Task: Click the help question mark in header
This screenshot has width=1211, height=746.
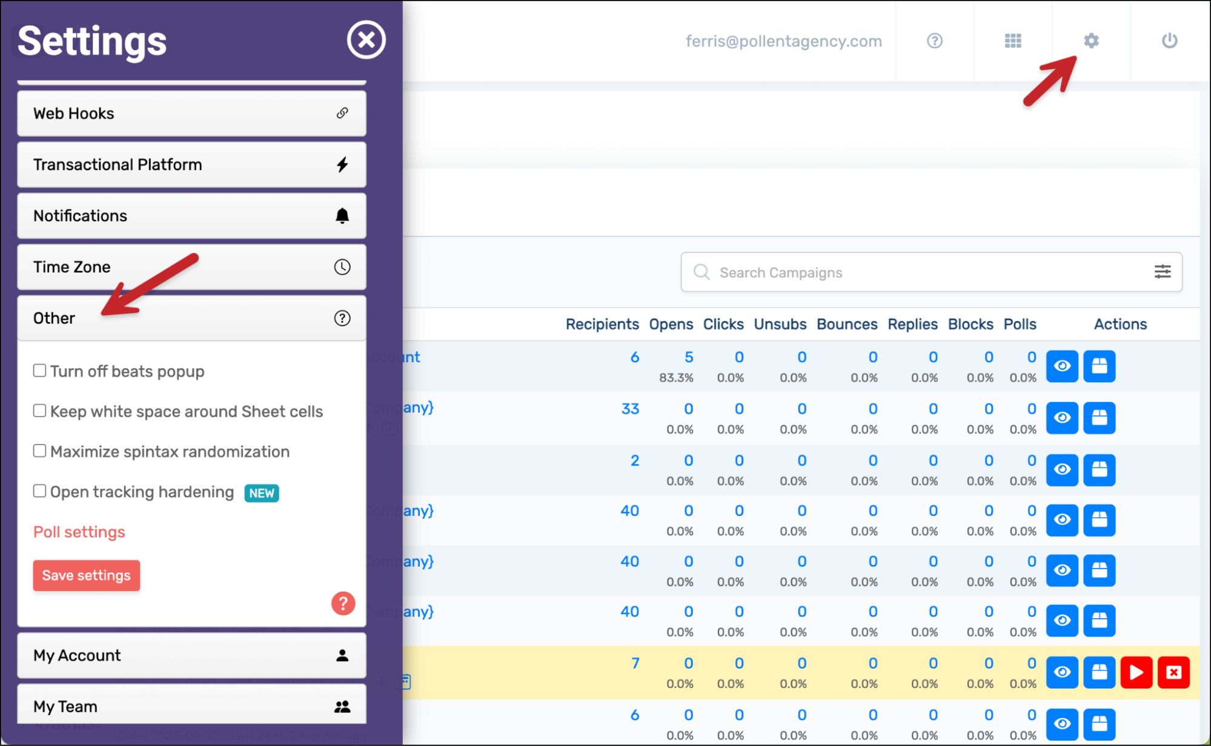Action: pos(934,41)
